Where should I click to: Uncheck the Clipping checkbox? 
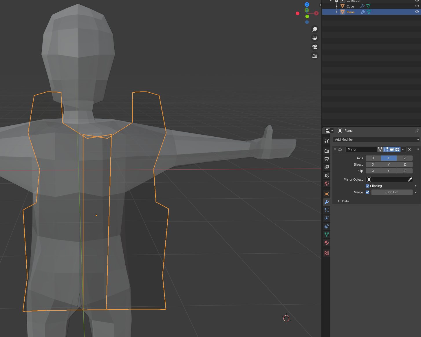click(367, 186)
